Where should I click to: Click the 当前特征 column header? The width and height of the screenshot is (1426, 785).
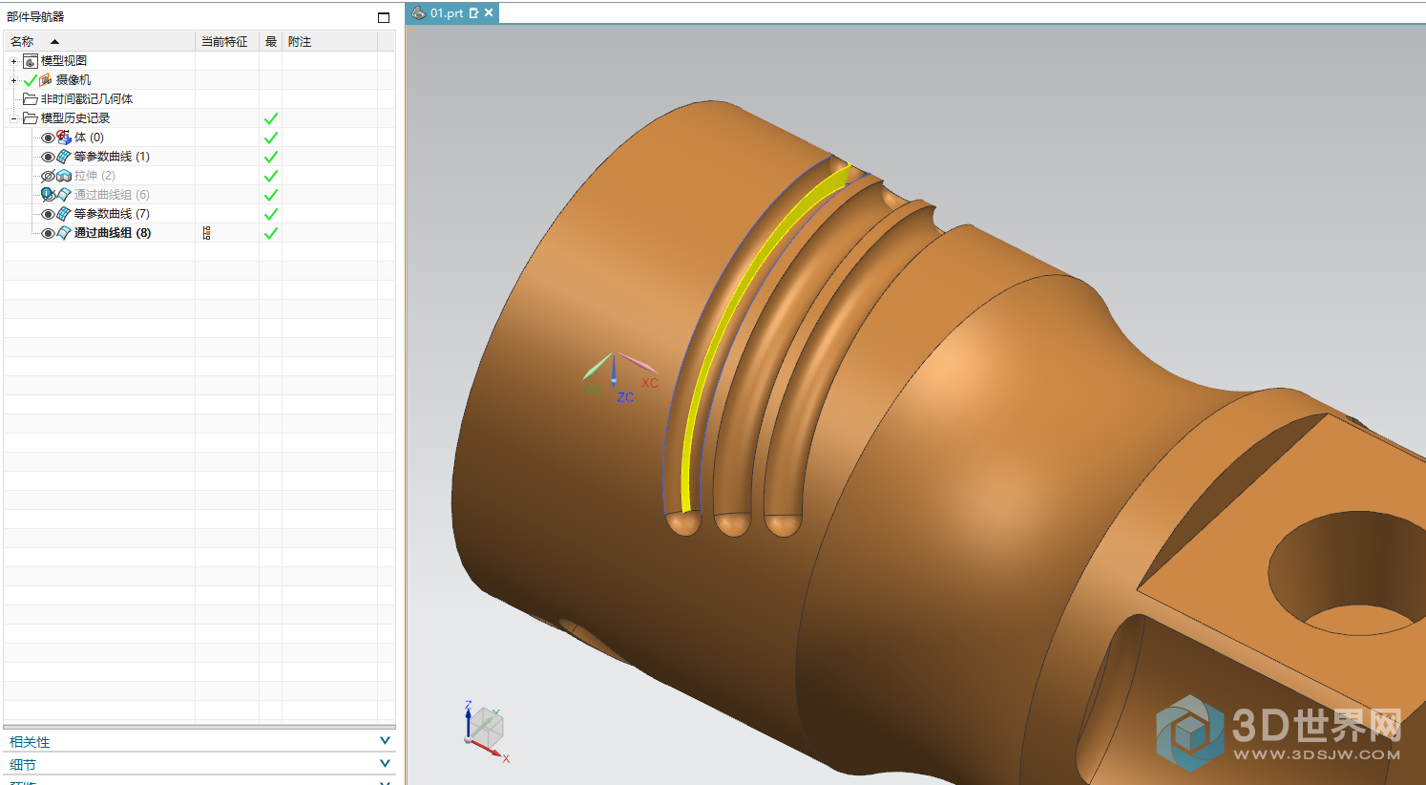(x=227, y=42)
